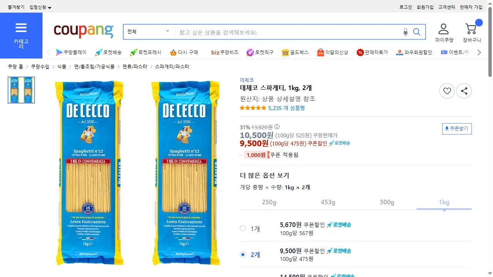The image size is (493, 277).
Task: Click the share icon next to the heart
Action: tap(464, 91)
